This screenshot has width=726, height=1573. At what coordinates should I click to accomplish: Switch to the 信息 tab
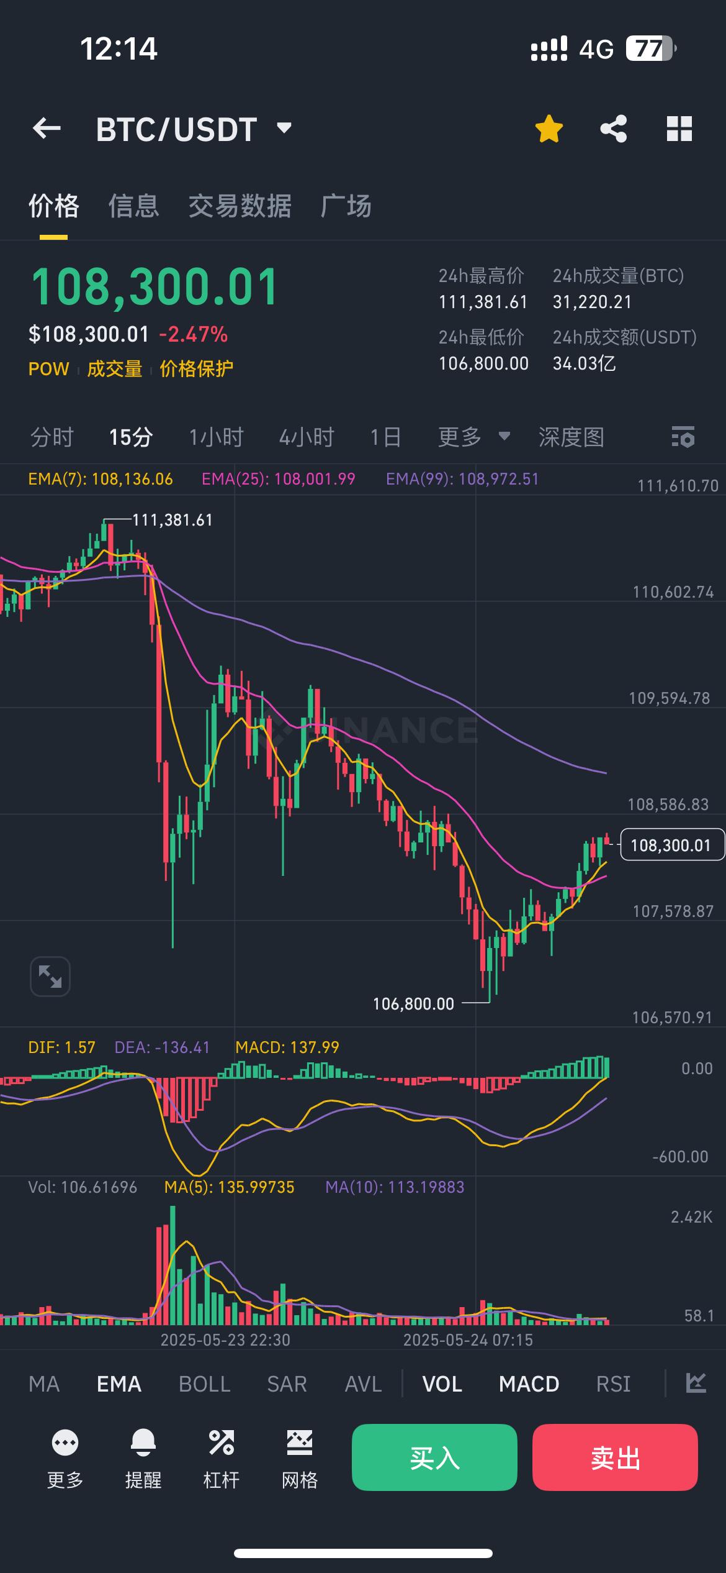(133, 206)
